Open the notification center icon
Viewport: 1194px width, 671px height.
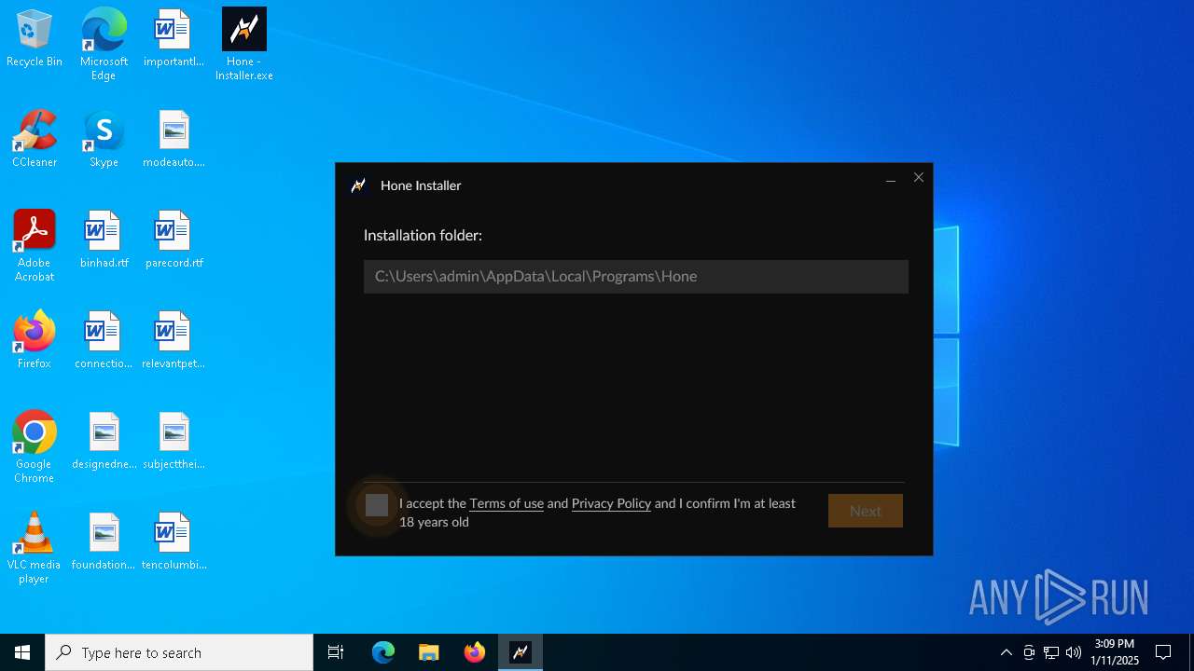tap(1163, 652)
